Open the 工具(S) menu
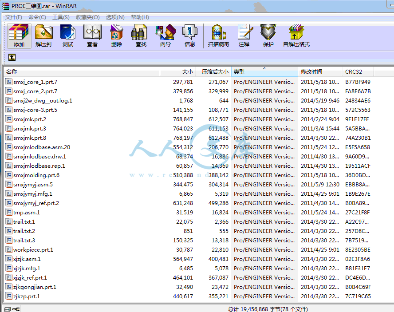This screenshot has height=312, width=394. [x=61, y=17]
